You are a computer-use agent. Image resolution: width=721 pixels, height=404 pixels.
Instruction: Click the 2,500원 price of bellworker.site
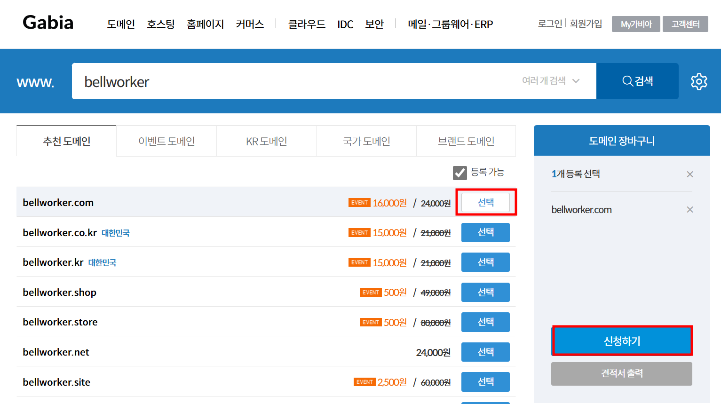pyautogui.click(x=392, y=382)
